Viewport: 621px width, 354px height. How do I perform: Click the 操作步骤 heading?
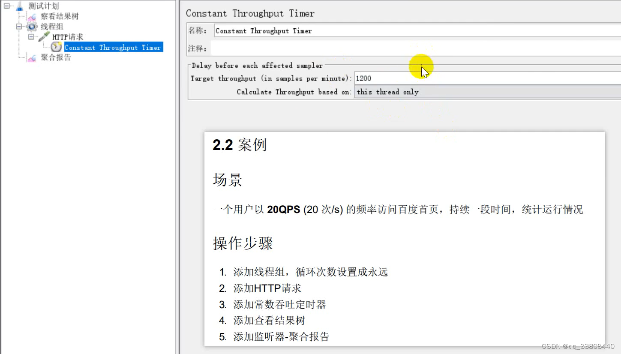click(x=243, y=243)
